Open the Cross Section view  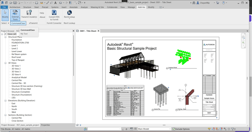click(x=17, y=121)
